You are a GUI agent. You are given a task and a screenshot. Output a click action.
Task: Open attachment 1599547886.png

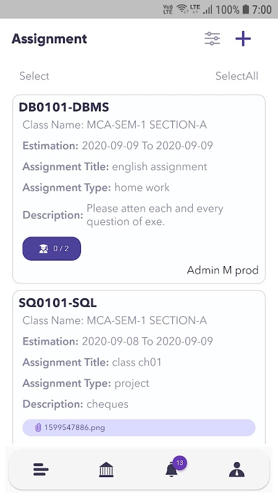[x=139, y=428]
